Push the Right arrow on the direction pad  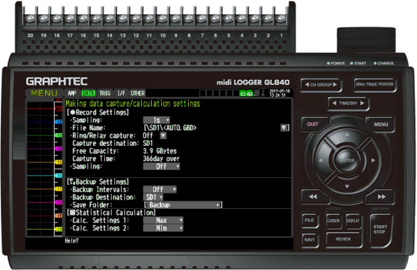pyautogui.click(x=373, y=160)
